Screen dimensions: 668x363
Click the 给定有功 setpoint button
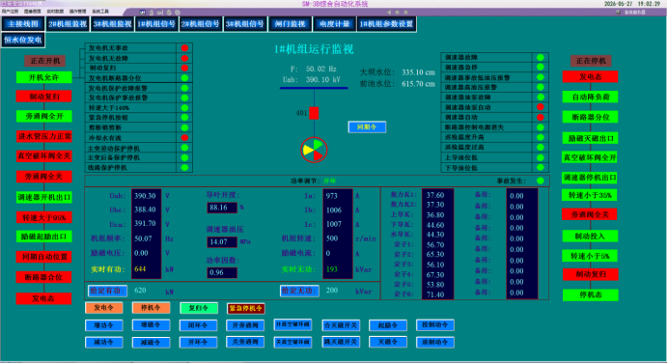click(x=108, y=291)
